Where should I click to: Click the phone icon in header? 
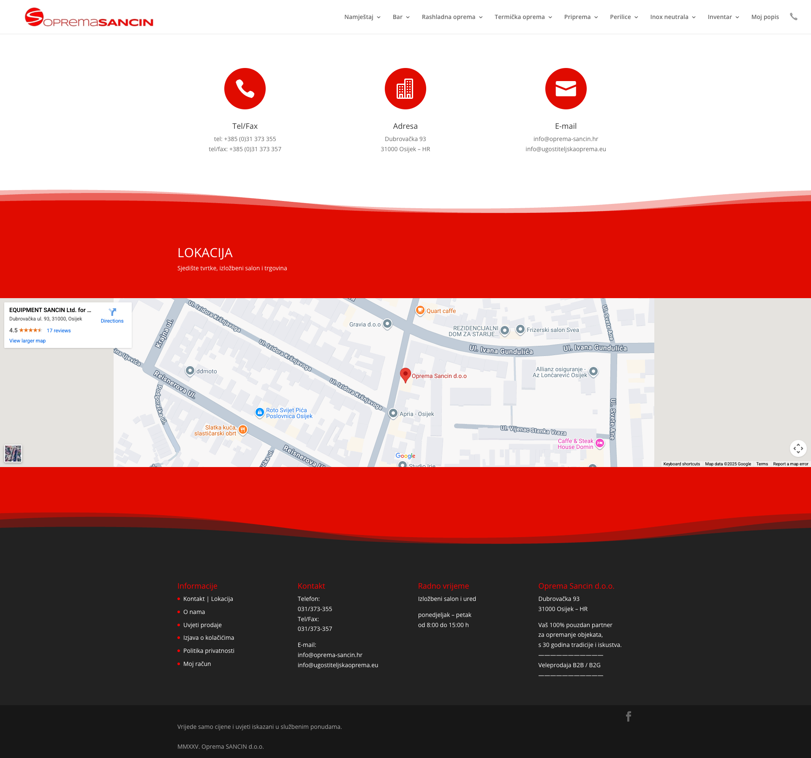tap(794, 17)
